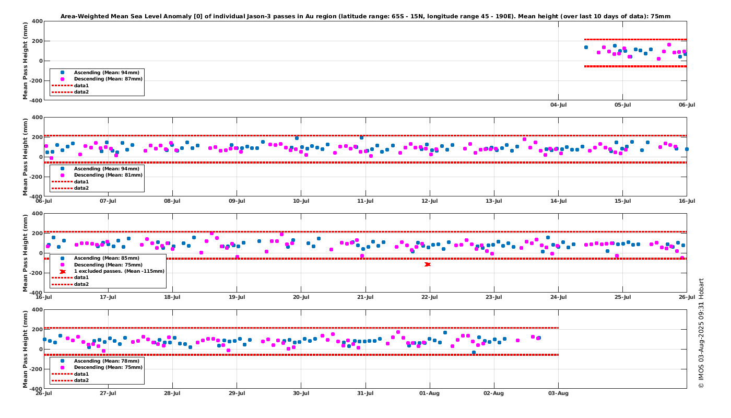Click the '15-Jul' date tick label
Viewport: 731px width, 418px height.
click(623, 201)
